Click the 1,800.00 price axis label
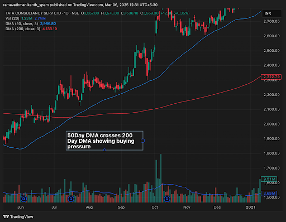 [271, 153]
